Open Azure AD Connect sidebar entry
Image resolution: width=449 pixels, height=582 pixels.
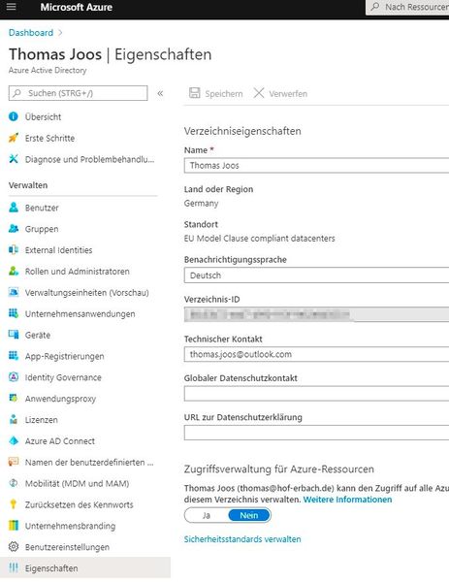pyautogui.click(x=60, y=441)
